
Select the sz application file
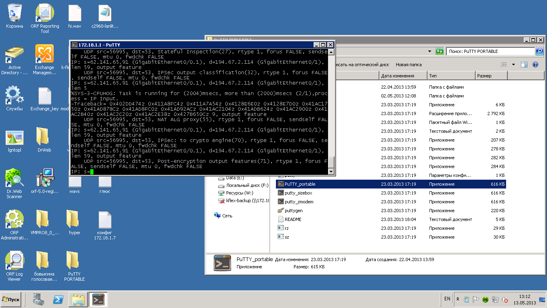coord(286,237)
